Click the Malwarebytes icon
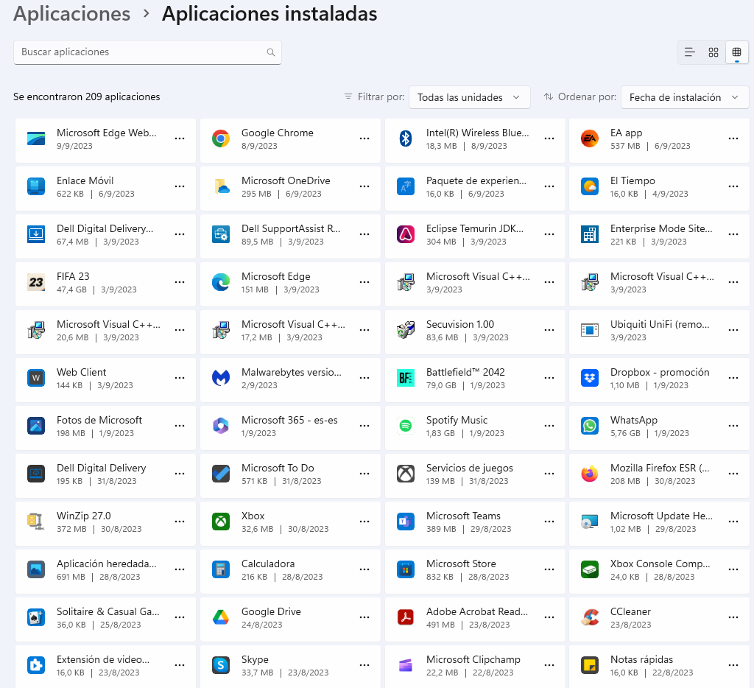The height and width of the screenshot is (688, 754). pos(221,378)
